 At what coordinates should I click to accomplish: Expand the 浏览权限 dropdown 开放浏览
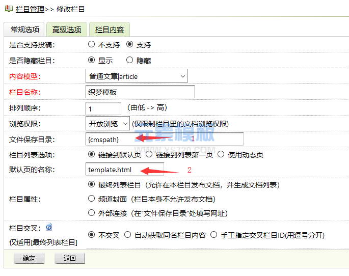(108, 123)
